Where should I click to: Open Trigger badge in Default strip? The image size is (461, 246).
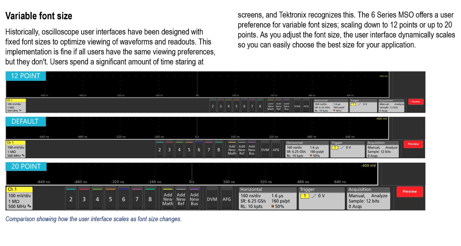pyautogui.click(x=347, y=149)
